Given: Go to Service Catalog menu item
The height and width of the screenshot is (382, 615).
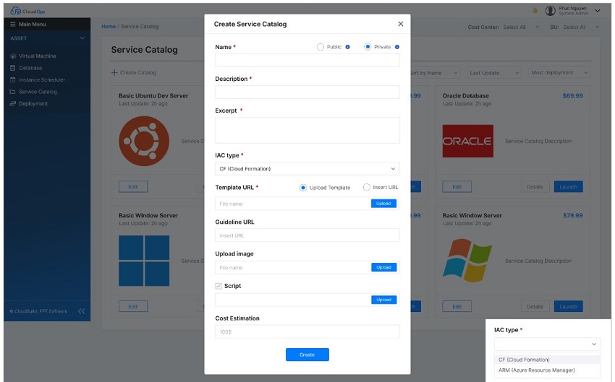Looking at the screenshot, I should pyautogui.click(x=38, y=92).
